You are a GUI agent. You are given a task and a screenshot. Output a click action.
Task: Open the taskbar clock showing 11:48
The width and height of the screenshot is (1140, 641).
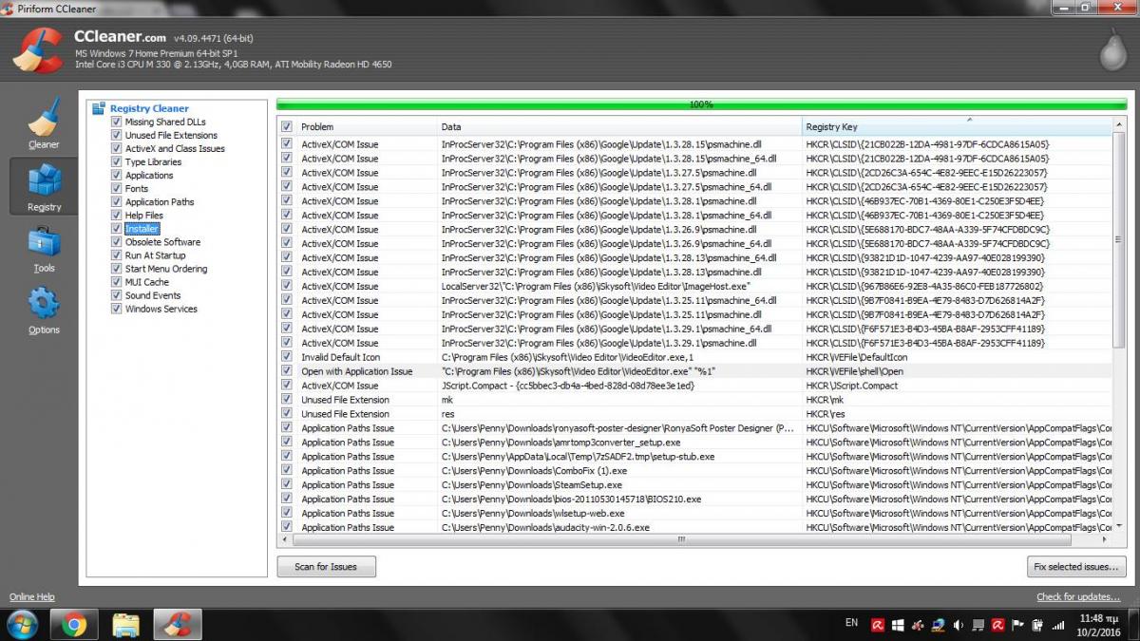1097,624
